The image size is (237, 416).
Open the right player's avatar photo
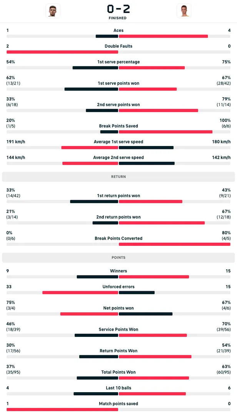184,11
